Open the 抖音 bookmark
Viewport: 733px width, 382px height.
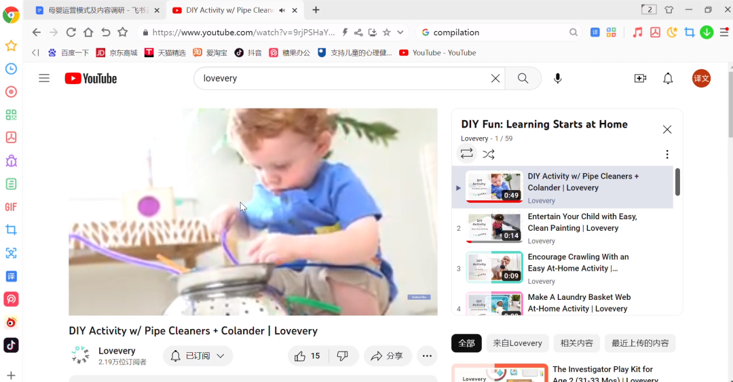click(248, 53)
